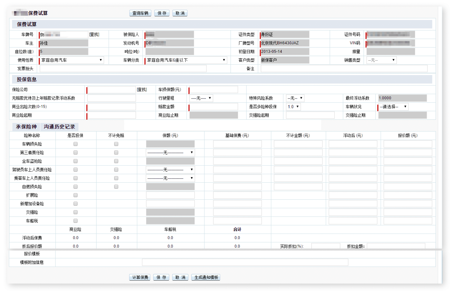Viewport: 450px width, 291px height.
Task: Click the 交强险起期 input field
Action: (310, 115)
